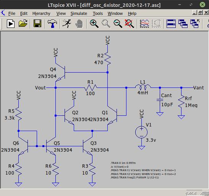Select transistor Q5 symbol
Image resolution: width=209 pixels, height=196 pixels.
(x=51, y=146)
